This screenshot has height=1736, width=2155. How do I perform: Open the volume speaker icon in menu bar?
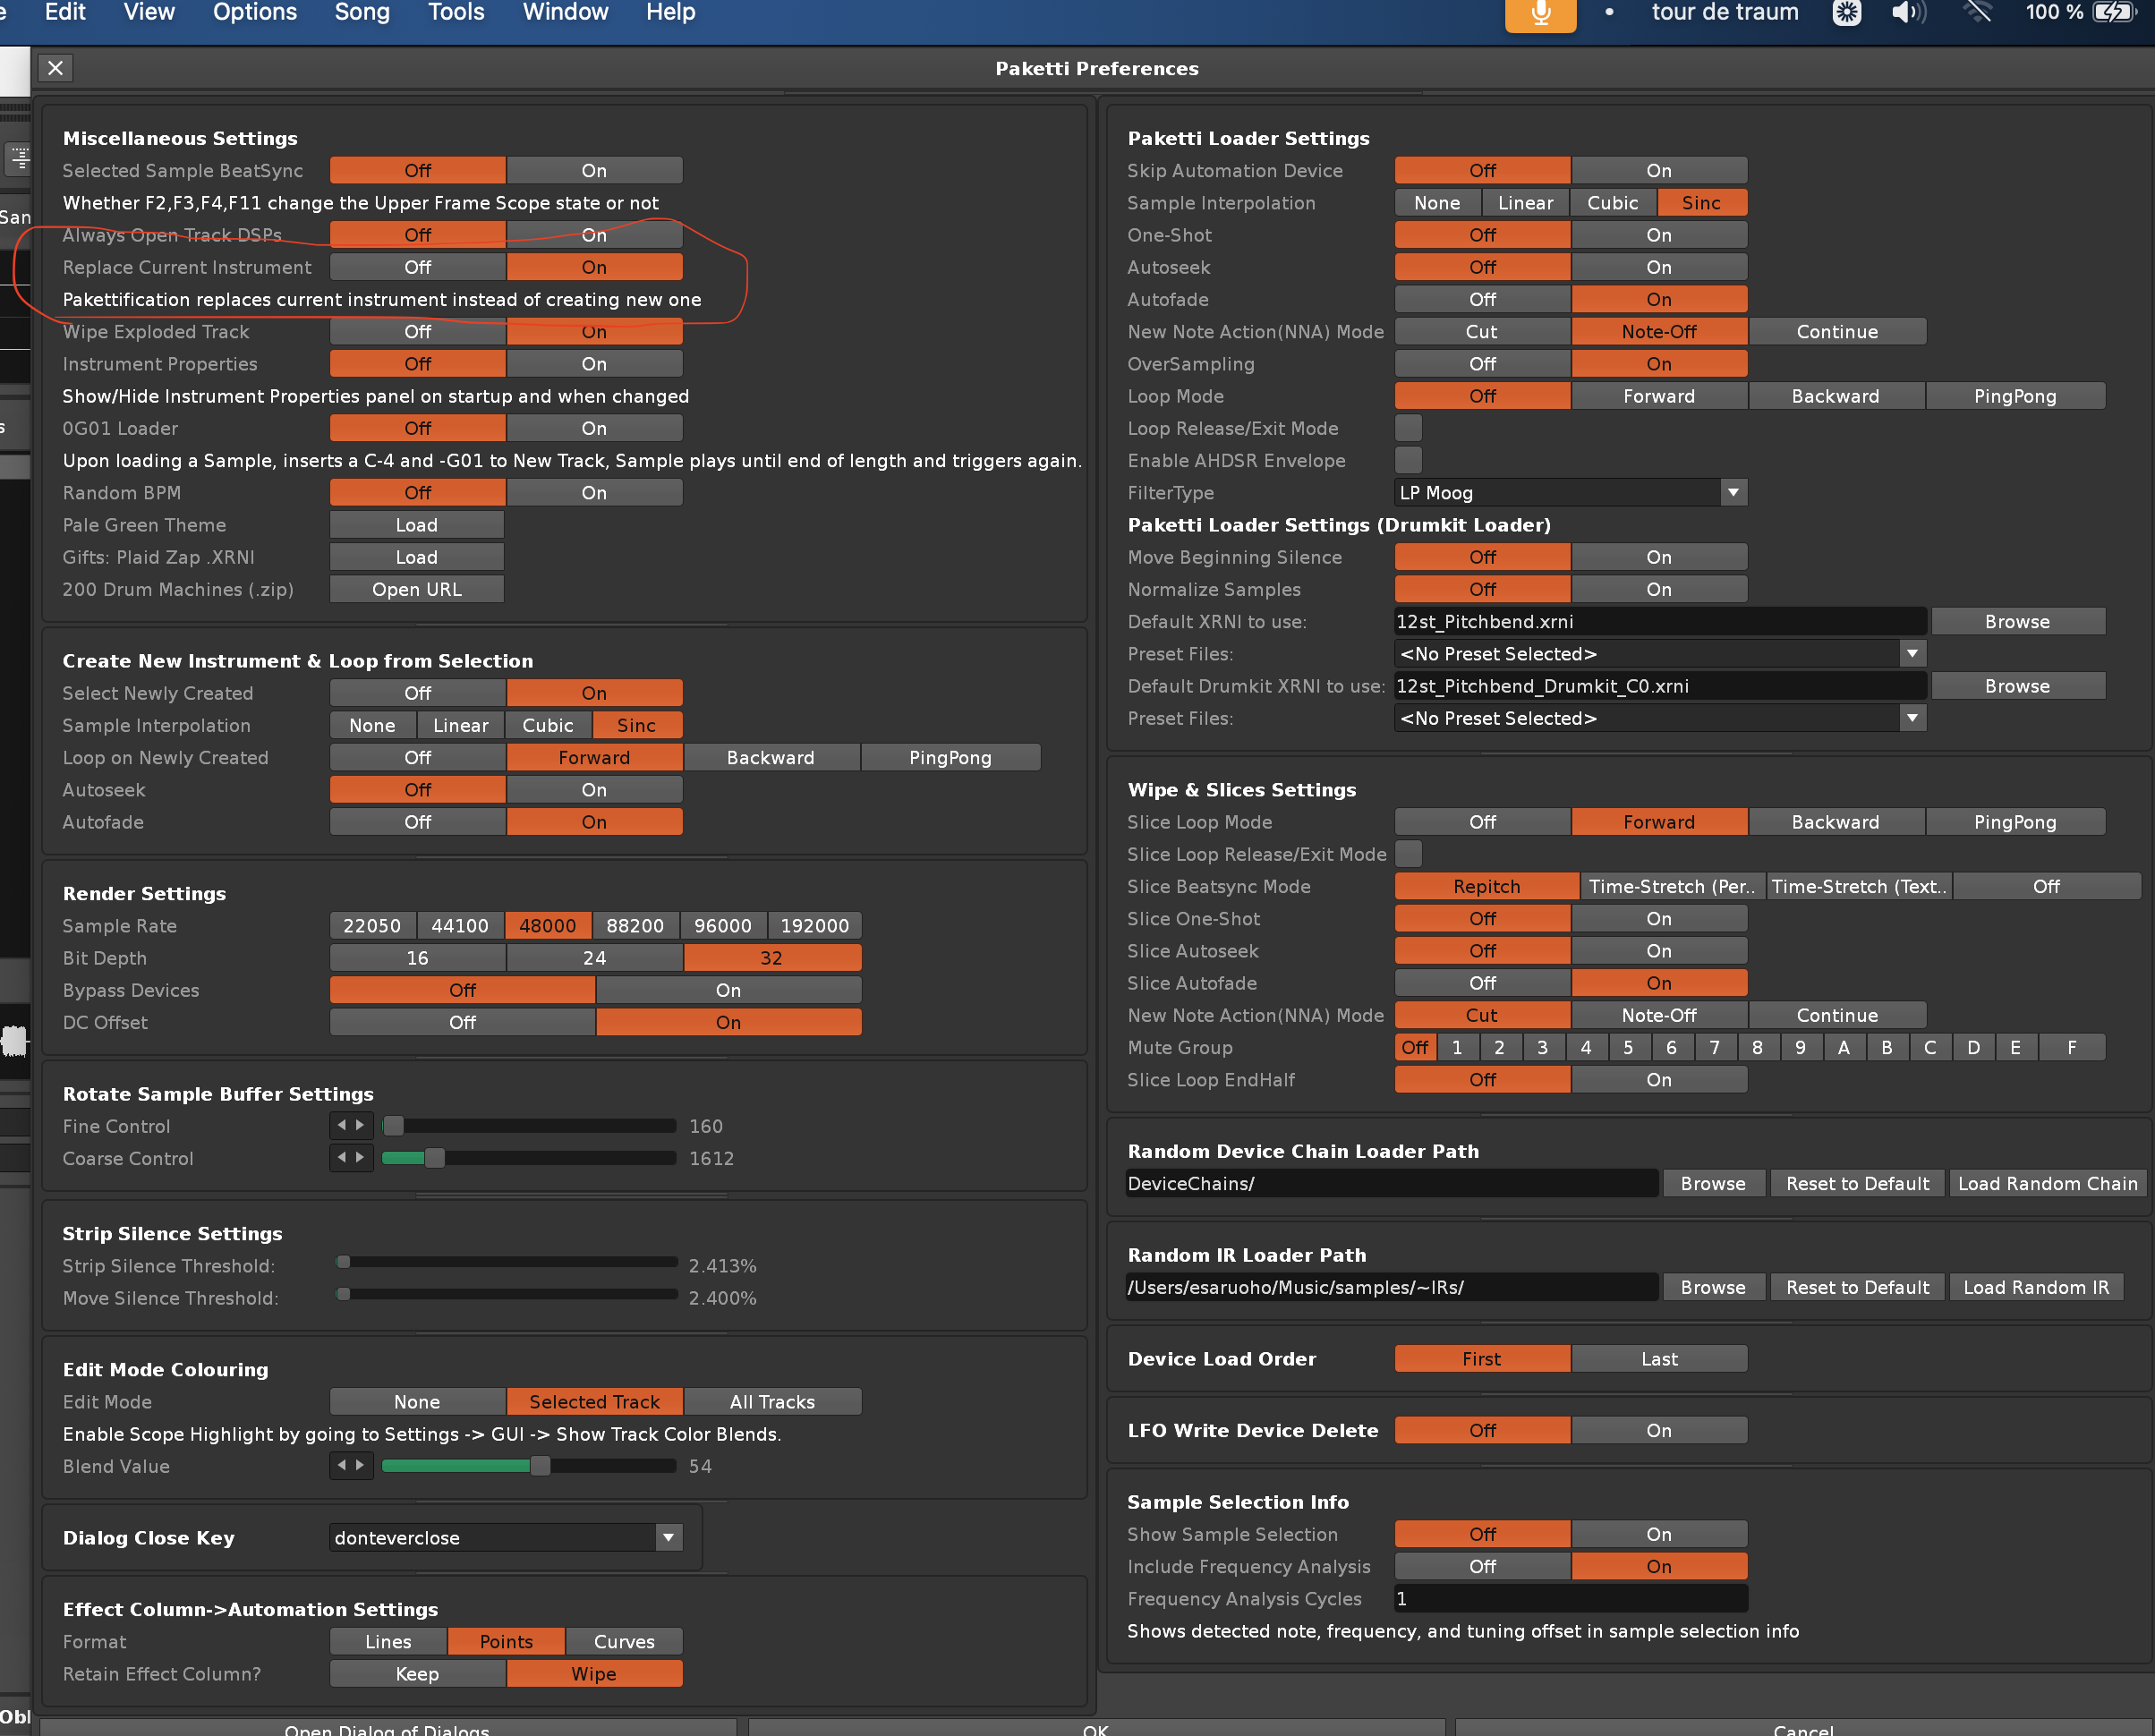(1907, 13)
